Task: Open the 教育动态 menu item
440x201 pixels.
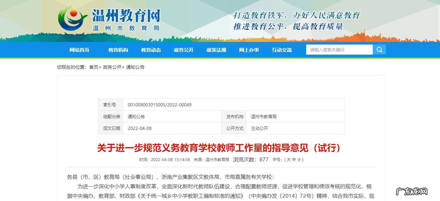Action: coord(151,50)
